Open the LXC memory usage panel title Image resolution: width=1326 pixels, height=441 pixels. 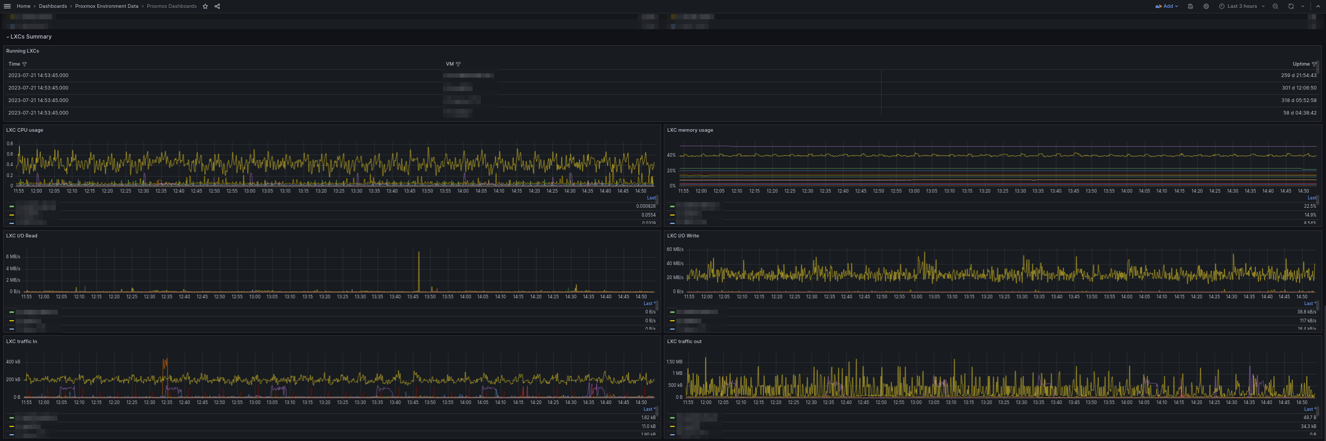(690, 130)
